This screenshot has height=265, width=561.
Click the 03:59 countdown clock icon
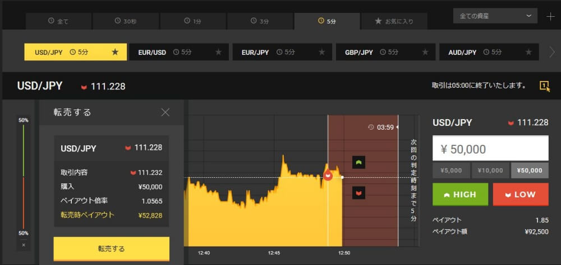[x=371, y=127]
